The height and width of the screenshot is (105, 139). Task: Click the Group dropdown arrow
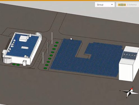click(x=112, y=4)
